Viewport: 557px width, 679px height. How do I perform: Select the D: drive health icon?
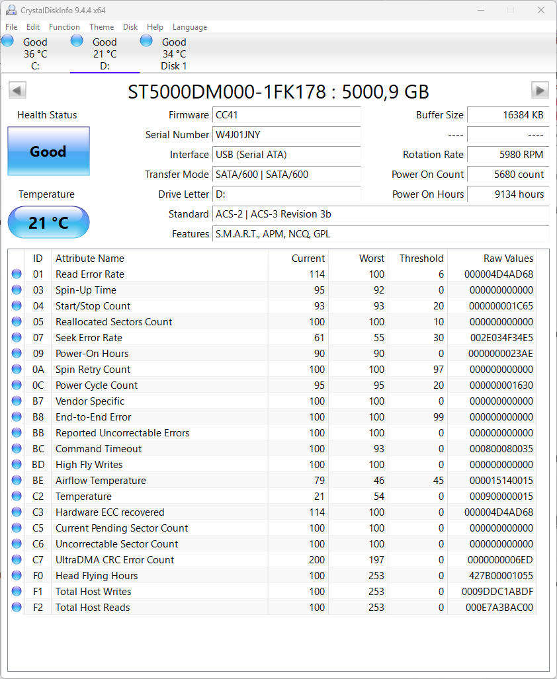(x=77, y=40)
